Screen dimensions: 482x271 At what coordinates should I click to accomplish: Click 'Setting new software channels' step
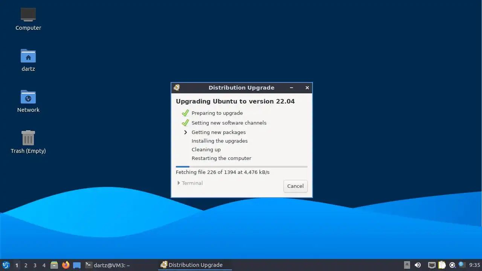(229, 123)
